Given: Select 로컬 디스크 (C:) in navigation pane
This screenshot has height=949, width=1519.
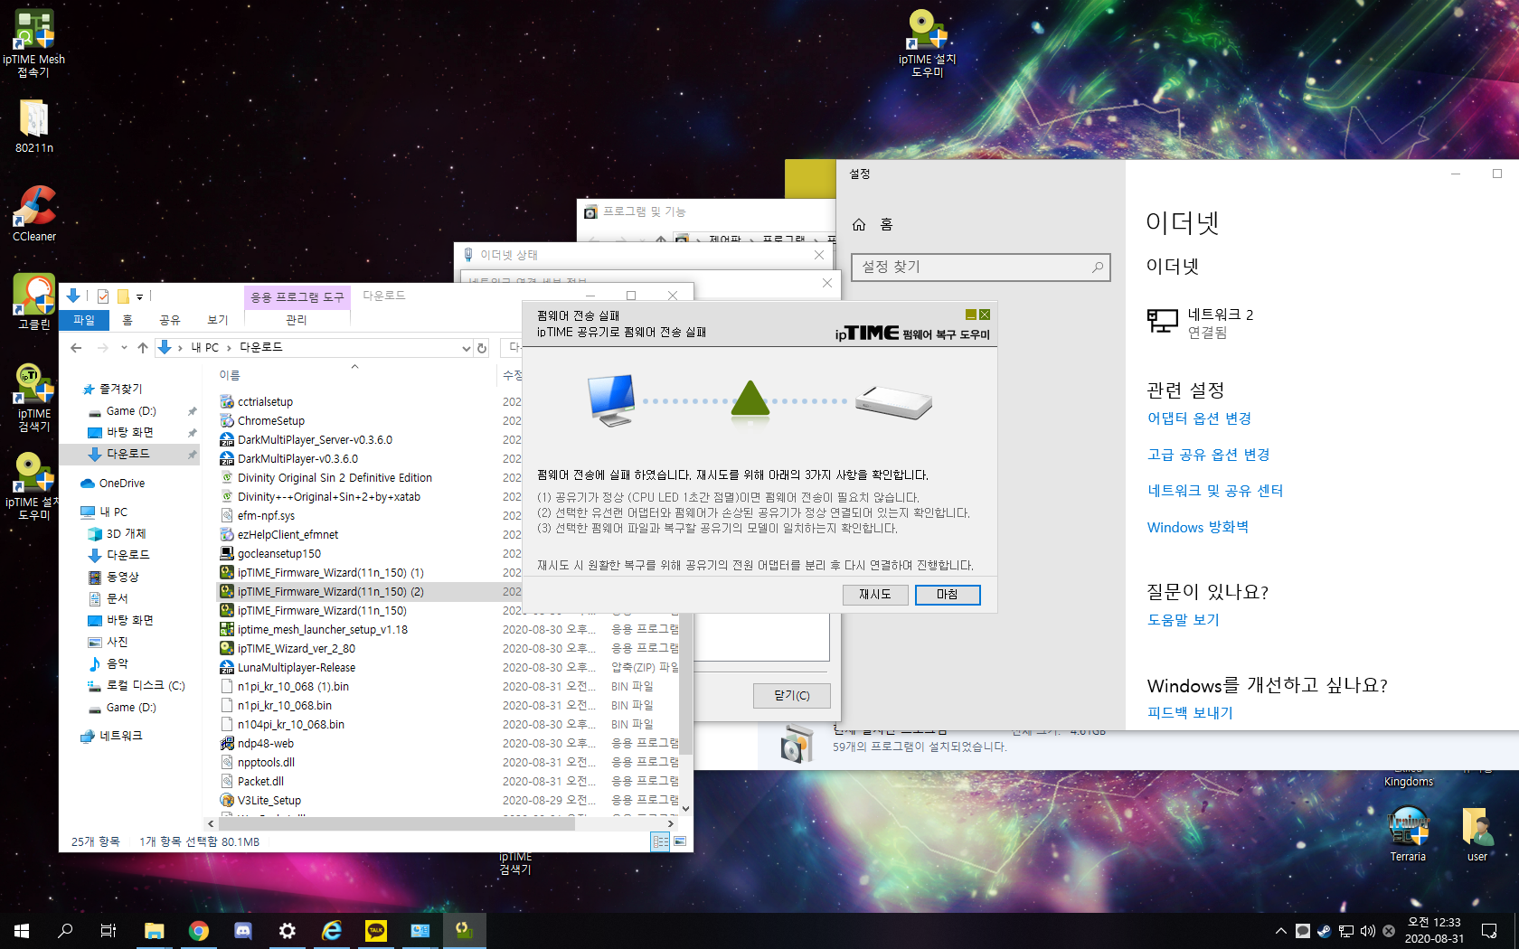Looking at the screenshot, I should pos(145,686).
